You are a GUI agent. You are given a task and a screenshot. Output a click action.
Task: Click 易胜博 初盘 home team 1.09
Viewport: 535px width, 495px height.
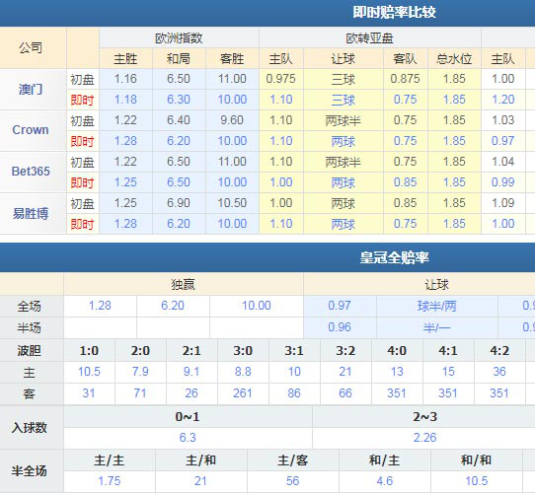[x=503, y=203]
